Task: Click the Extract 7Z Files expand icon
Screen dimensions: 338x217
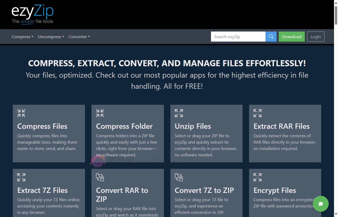Action: coord(21,177)
